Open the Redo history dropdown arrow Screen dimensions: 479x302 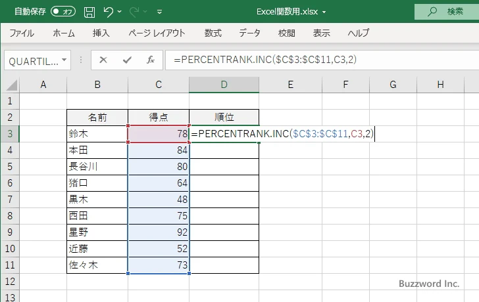click(145, 12)
